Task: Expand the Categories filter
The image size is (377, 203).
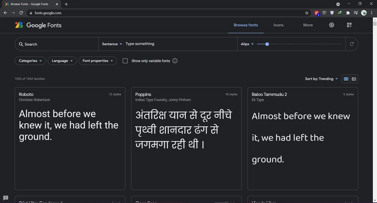Action: coord(30,61)
